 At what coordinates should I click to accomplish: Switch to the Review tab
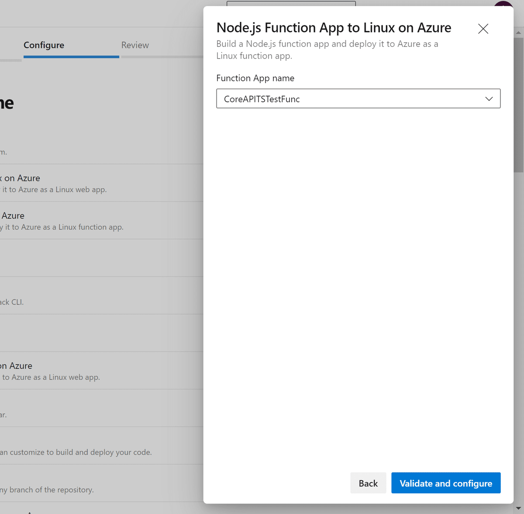click(135, 45)
